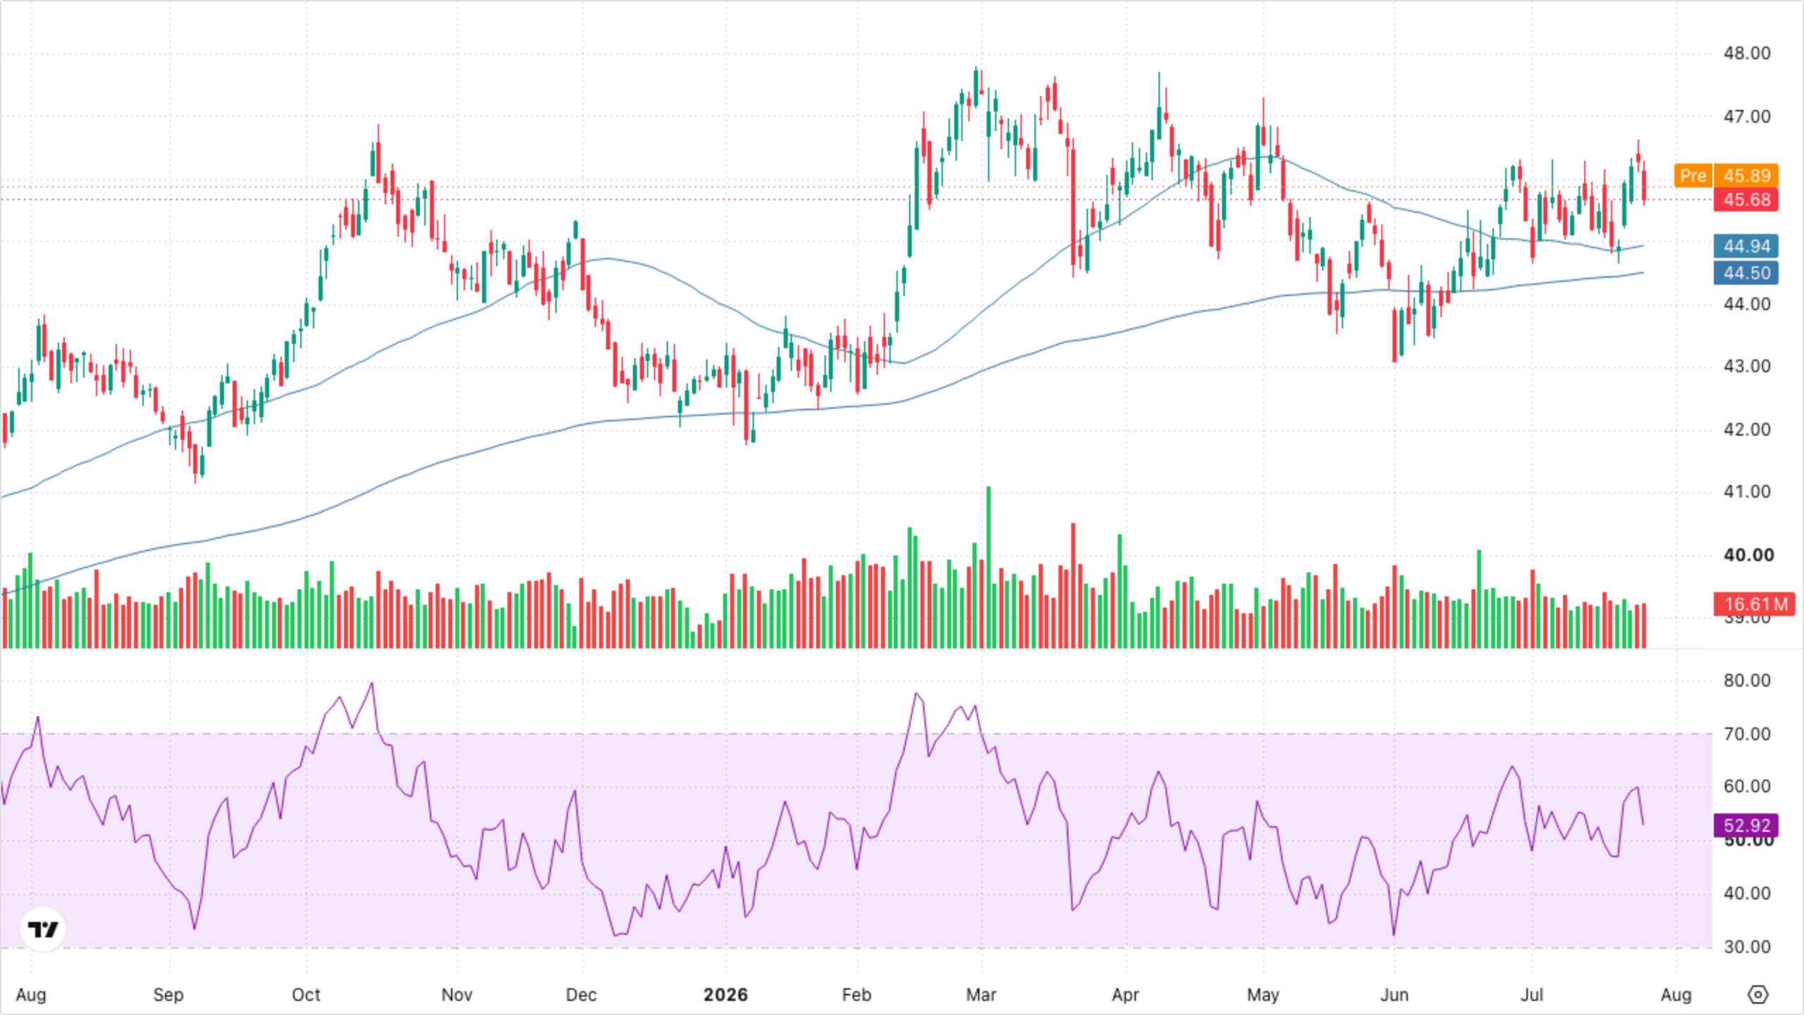Viewport: 1804px width, 1015px height.
Task: Click the Aug label at right of time axis
Action: click(x=1676, y=995)
